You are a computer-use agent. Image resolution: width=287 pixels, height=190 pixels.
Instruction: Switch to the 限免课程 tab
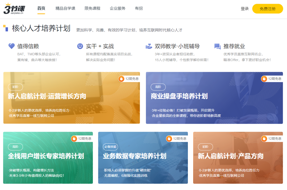[93, 9]
